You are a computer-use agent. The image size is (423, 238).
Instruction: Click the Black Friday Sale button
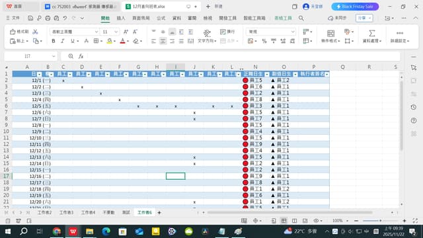click(x=355, y=7)
